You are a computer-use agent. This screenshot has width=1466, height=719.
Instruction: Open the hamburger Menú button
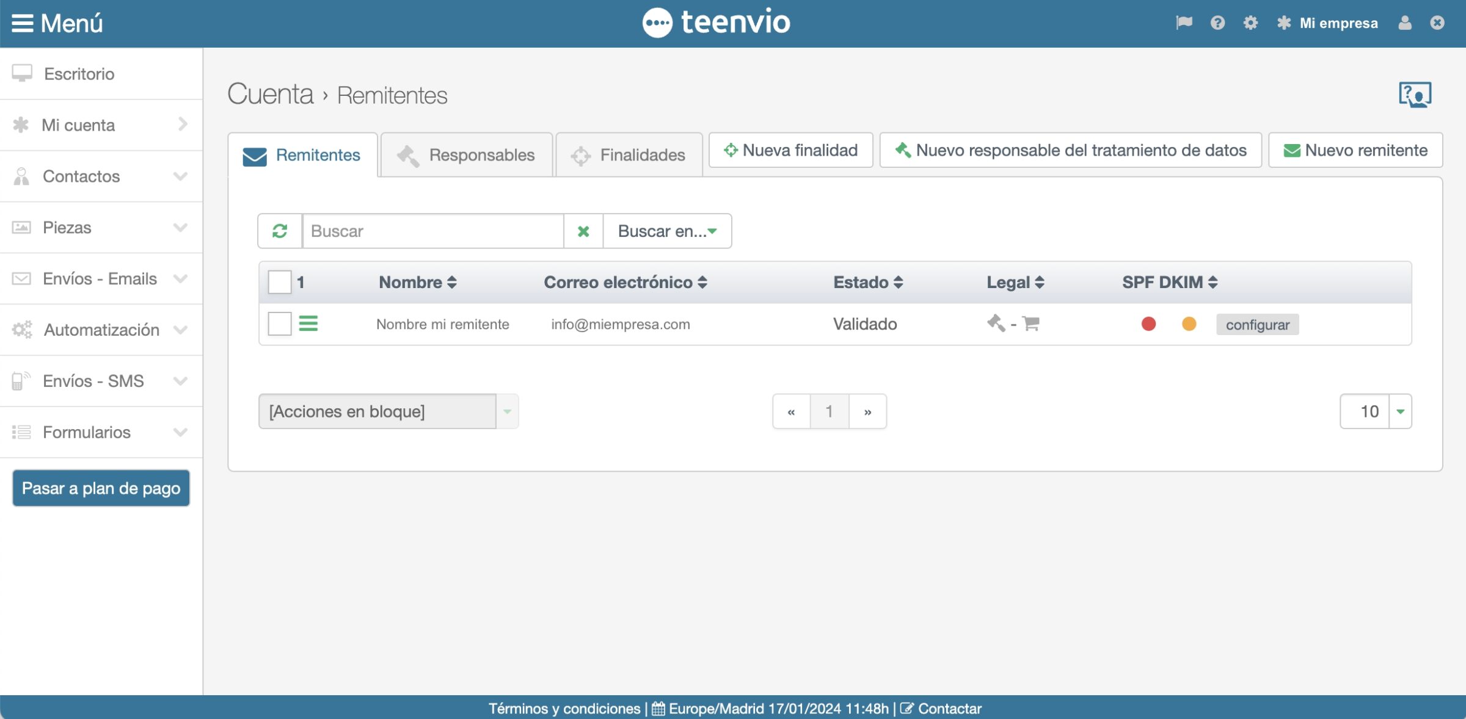(57, 23)
